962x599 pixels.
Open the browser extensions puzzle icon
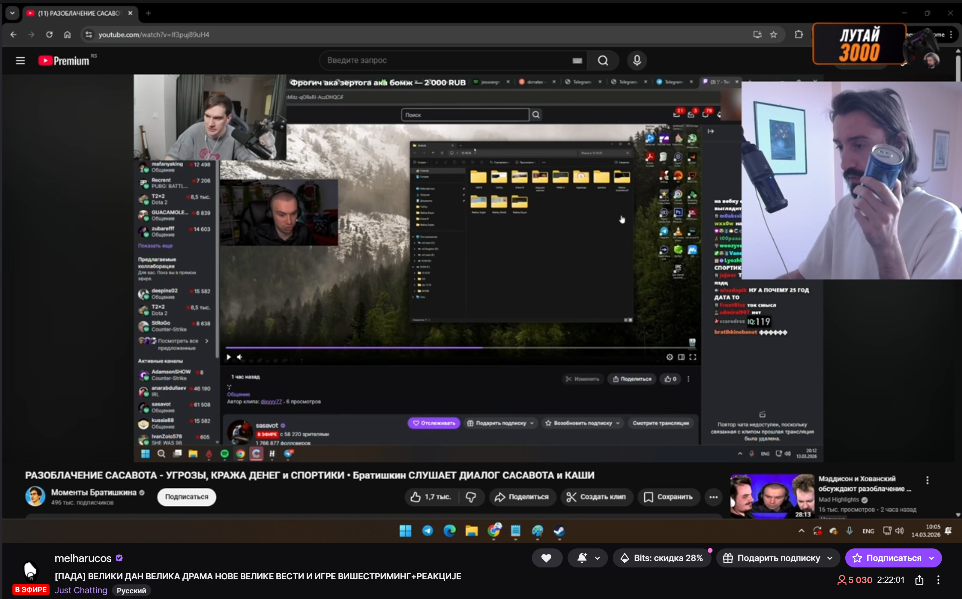[798, 35]
